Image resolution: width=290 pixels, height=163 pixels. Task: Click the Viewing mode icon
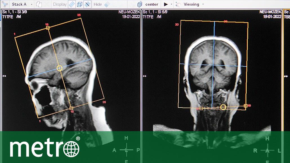178,5
